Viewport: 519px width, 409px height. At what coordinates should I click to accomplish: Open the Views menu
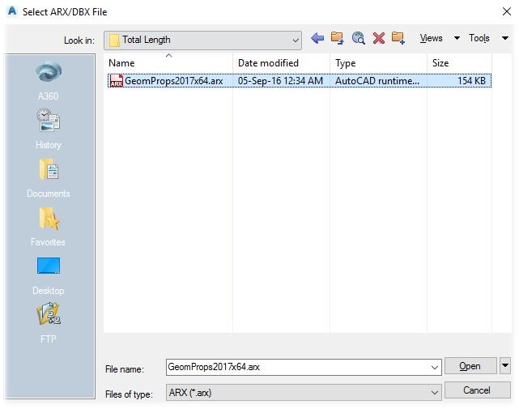point(431,38)
